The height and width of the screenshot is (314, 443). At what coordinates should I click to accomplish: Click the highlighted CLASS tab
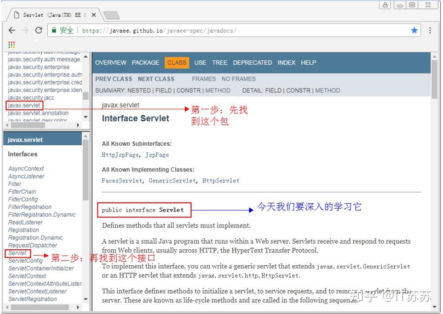coord(177,62)
